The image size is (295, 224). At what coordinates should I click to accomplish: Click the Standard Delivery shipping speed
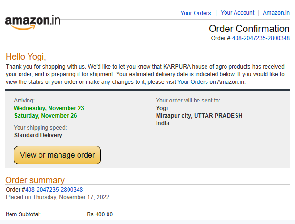[x=38, y=135]
